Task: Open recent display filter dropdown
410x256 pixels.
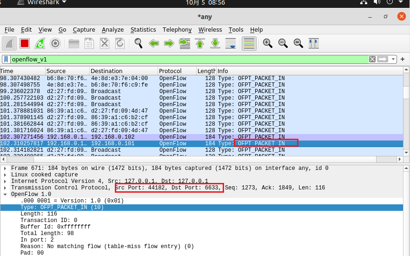Action: pyautogui.click(x=393, y=60)
